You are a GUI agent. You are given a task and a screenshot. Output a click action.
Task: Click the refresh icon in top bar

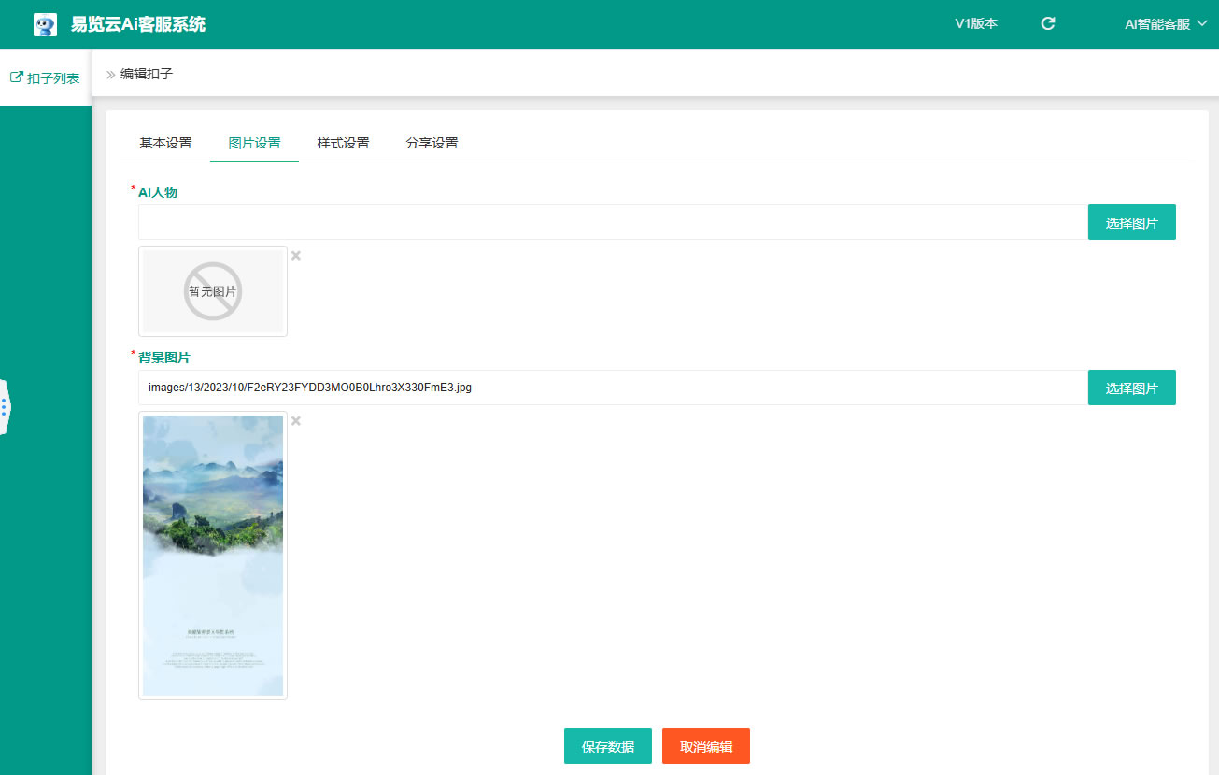(x=1048, y=24)
